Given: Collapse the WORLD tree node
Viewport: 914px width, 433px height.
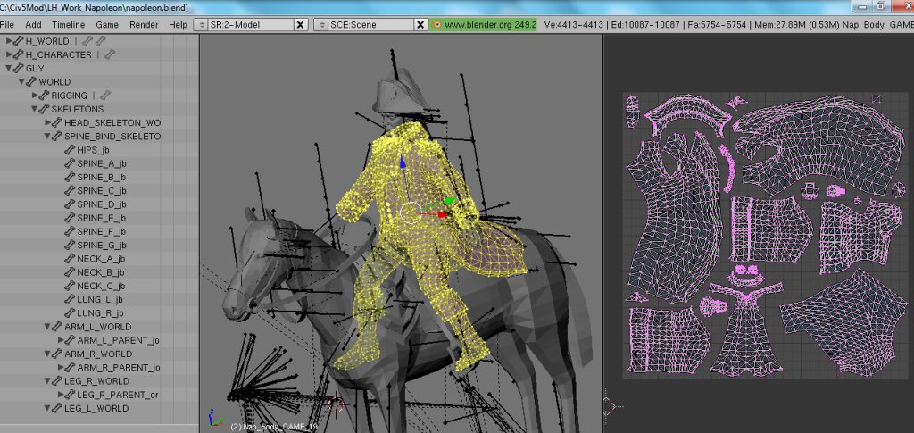Looking at the screenshot, I should 21,82.
